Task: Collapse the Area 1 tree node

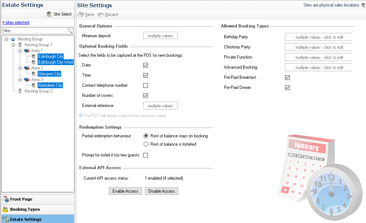Action: tap(20, 51)
